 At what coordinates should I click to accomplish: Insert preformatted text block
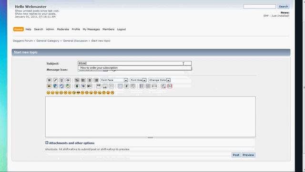77,80
